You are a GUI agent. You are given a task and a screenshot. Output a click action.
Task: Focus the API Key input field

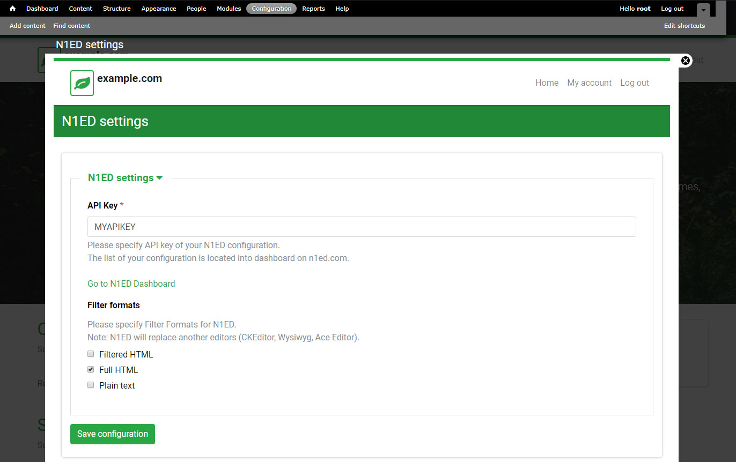(362, 227)
